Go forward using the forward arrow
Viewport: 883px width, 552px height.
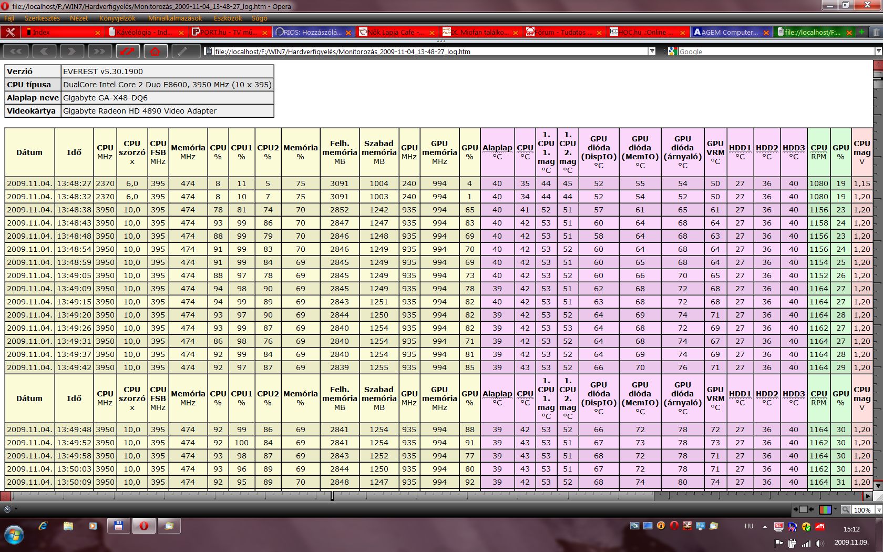click(x=71, y=52)
